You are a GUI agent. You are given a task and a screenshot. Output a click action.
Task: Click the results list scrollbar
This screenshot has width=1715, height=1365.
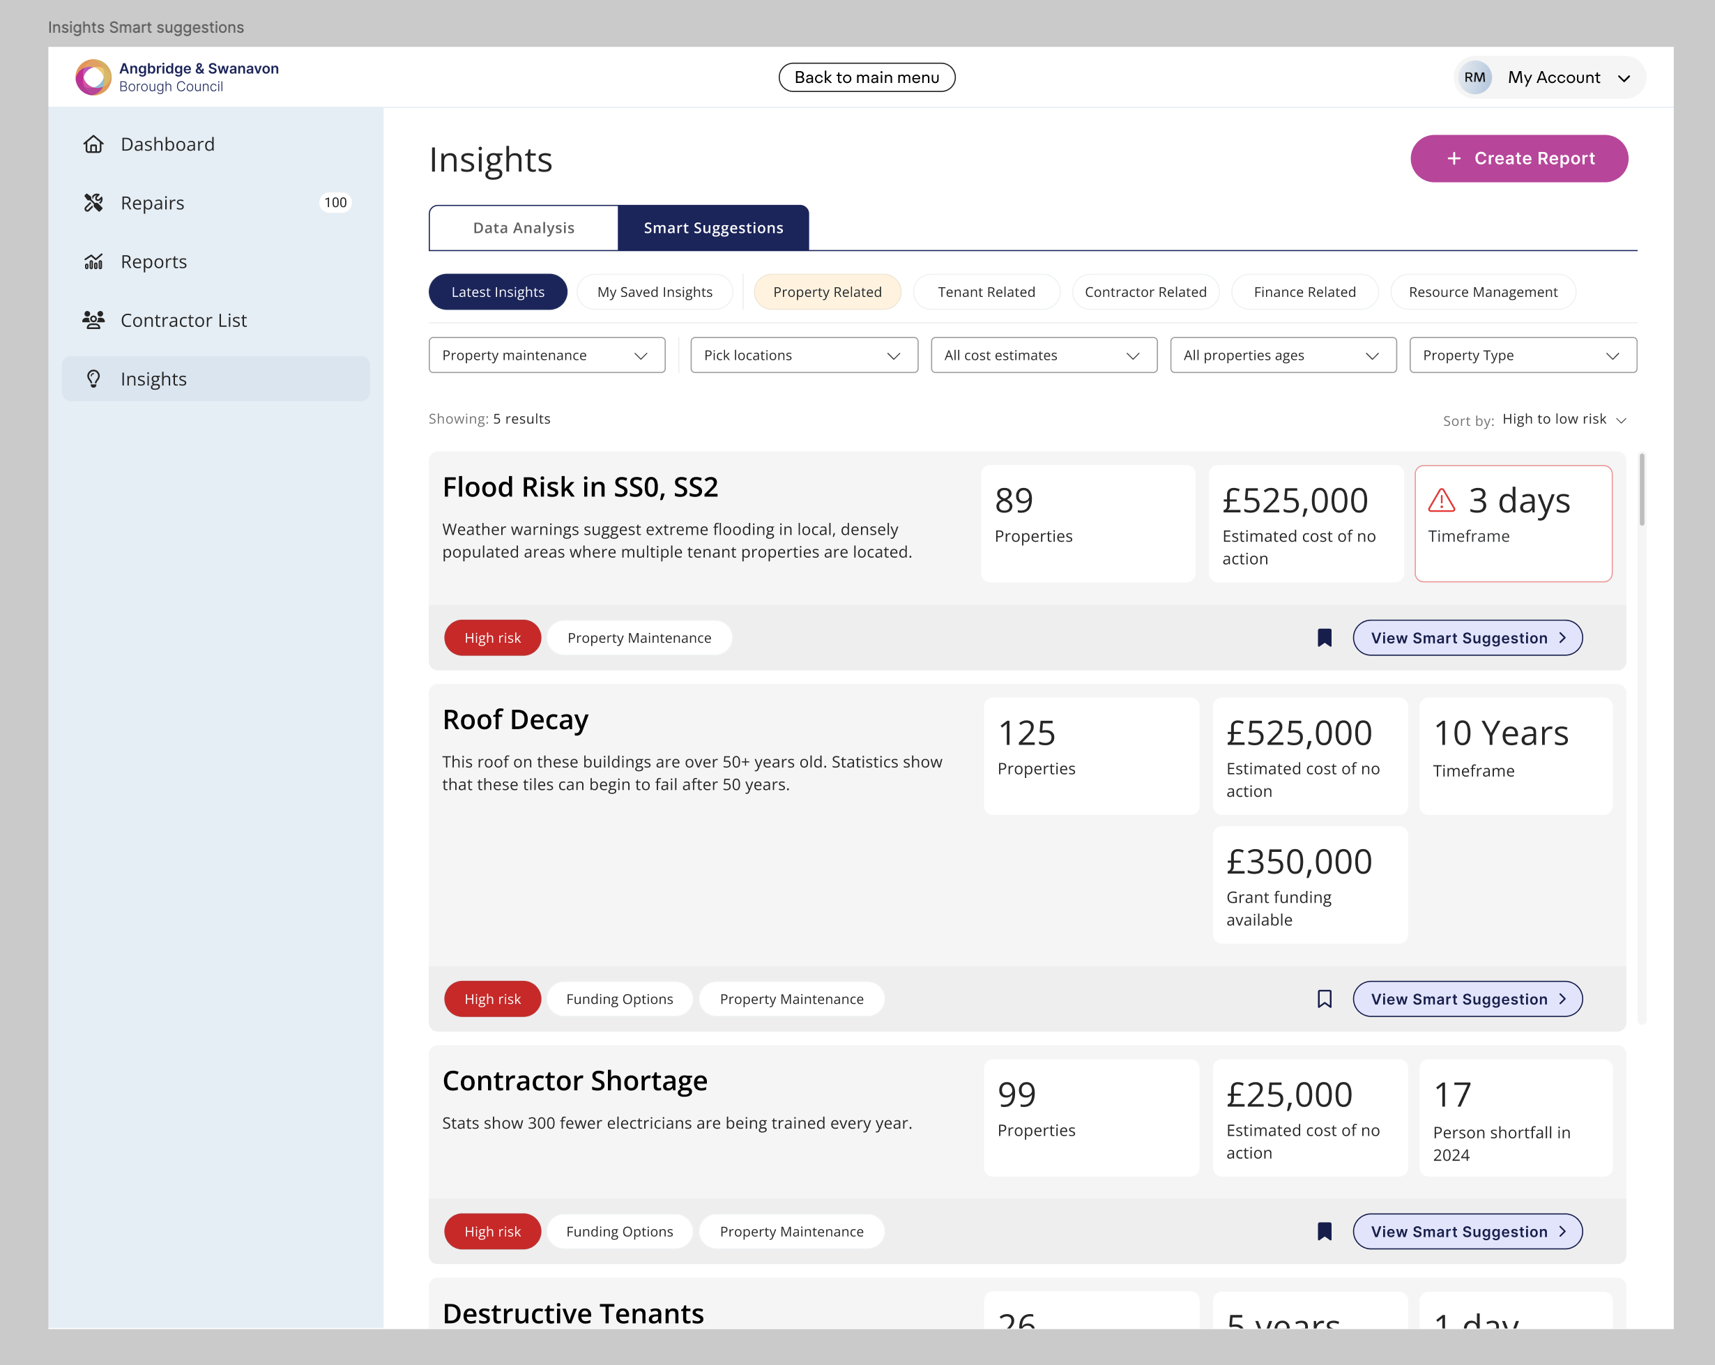tap(1641, 490)
